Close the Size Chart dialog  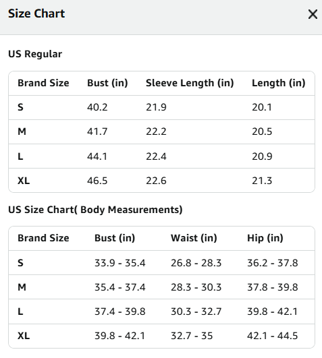(313, 14)
